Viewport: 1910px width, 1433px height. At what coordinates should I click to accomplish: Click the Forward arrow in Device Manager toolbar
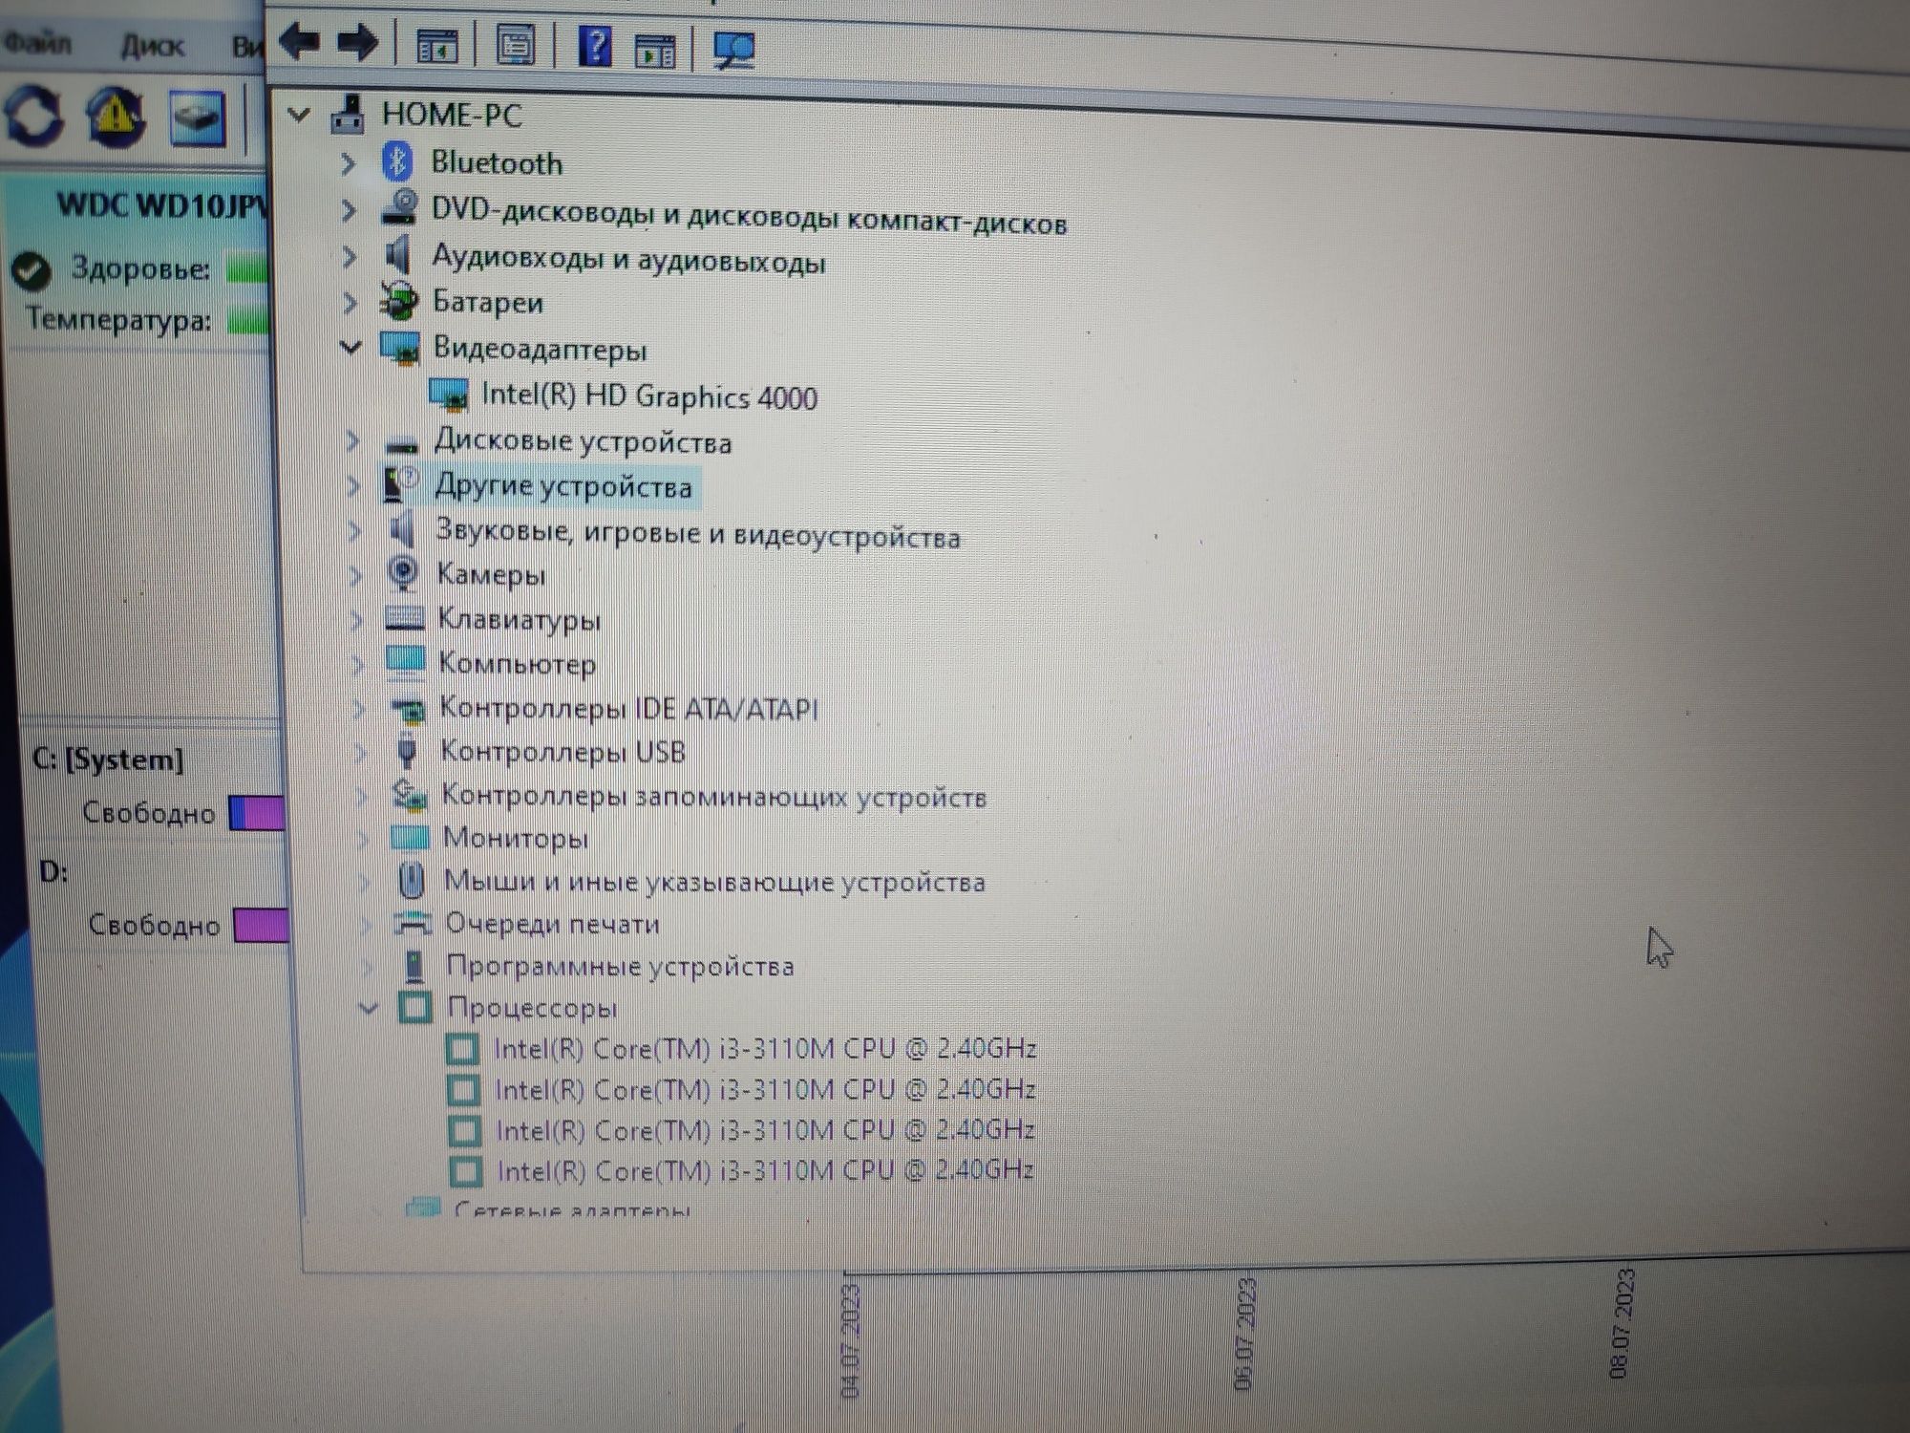tap(358, 43)
